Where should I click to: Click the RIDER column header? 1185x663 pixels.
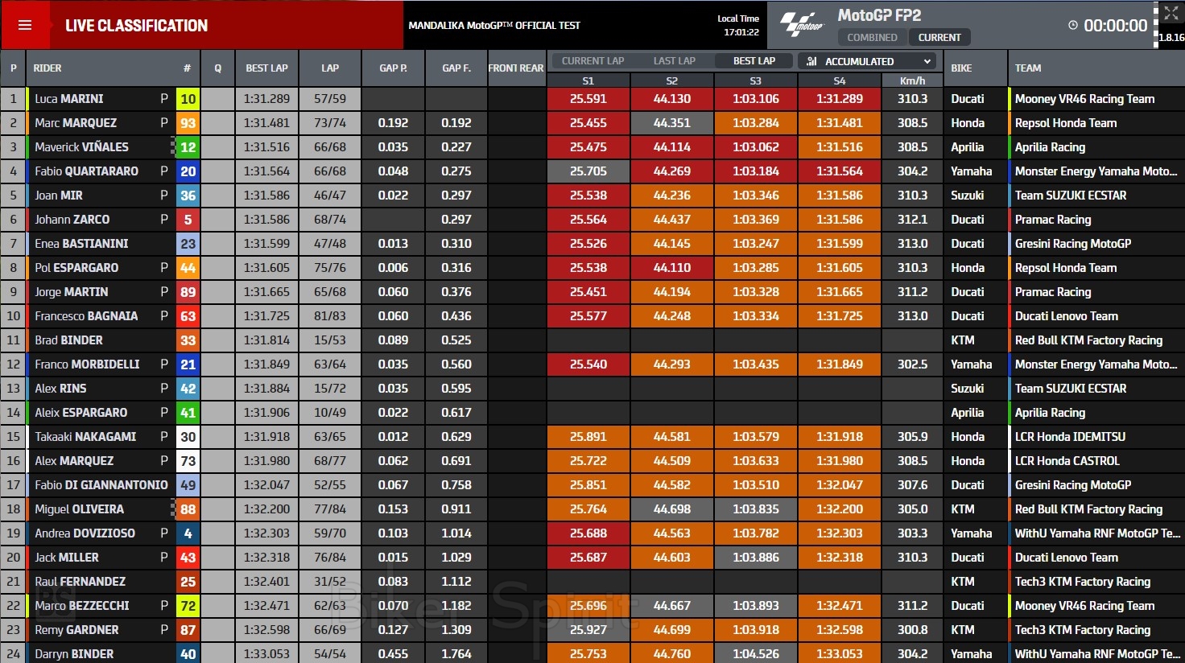[47, 68]
